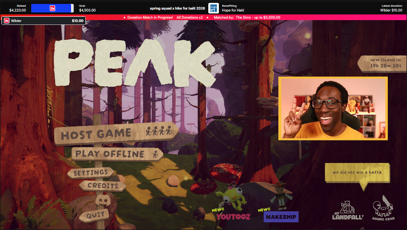Click the Landfall studio logo
407x230 pixels.
pos(348,211)
